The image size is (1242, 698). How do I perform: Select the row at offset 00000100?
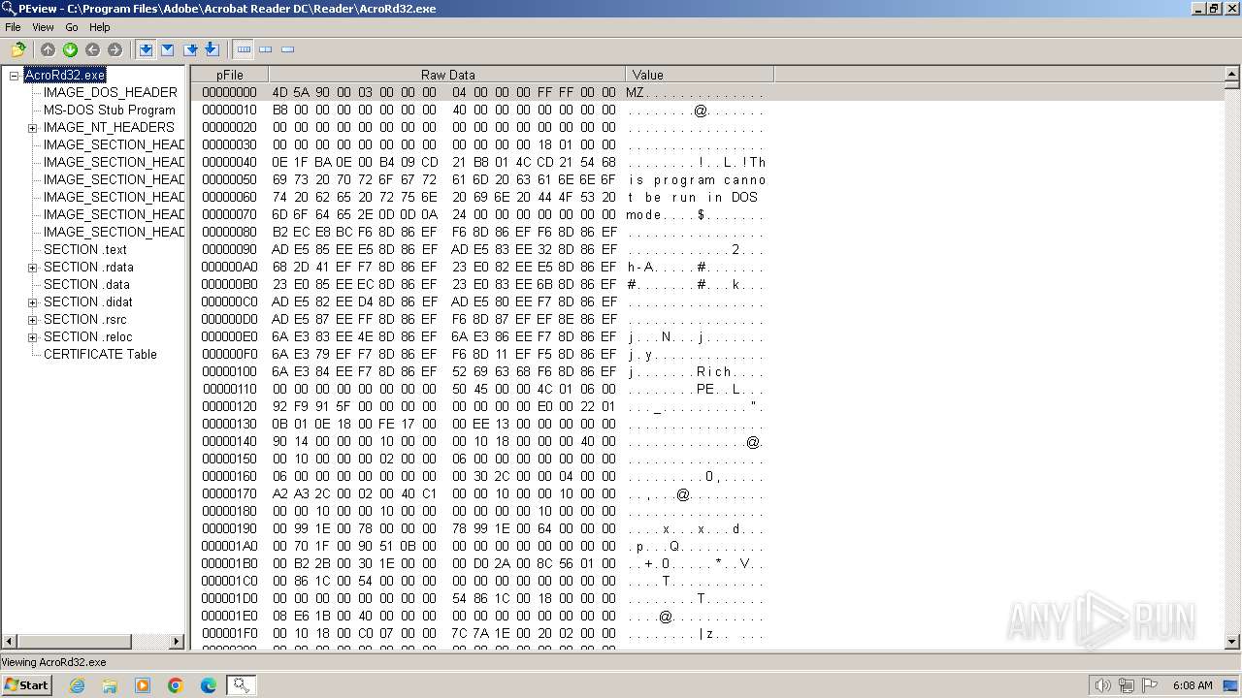[x=707, y=371]
